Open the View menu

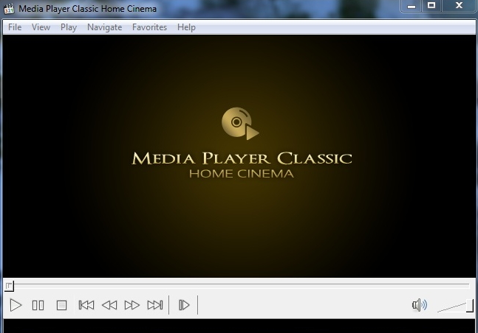41,27
